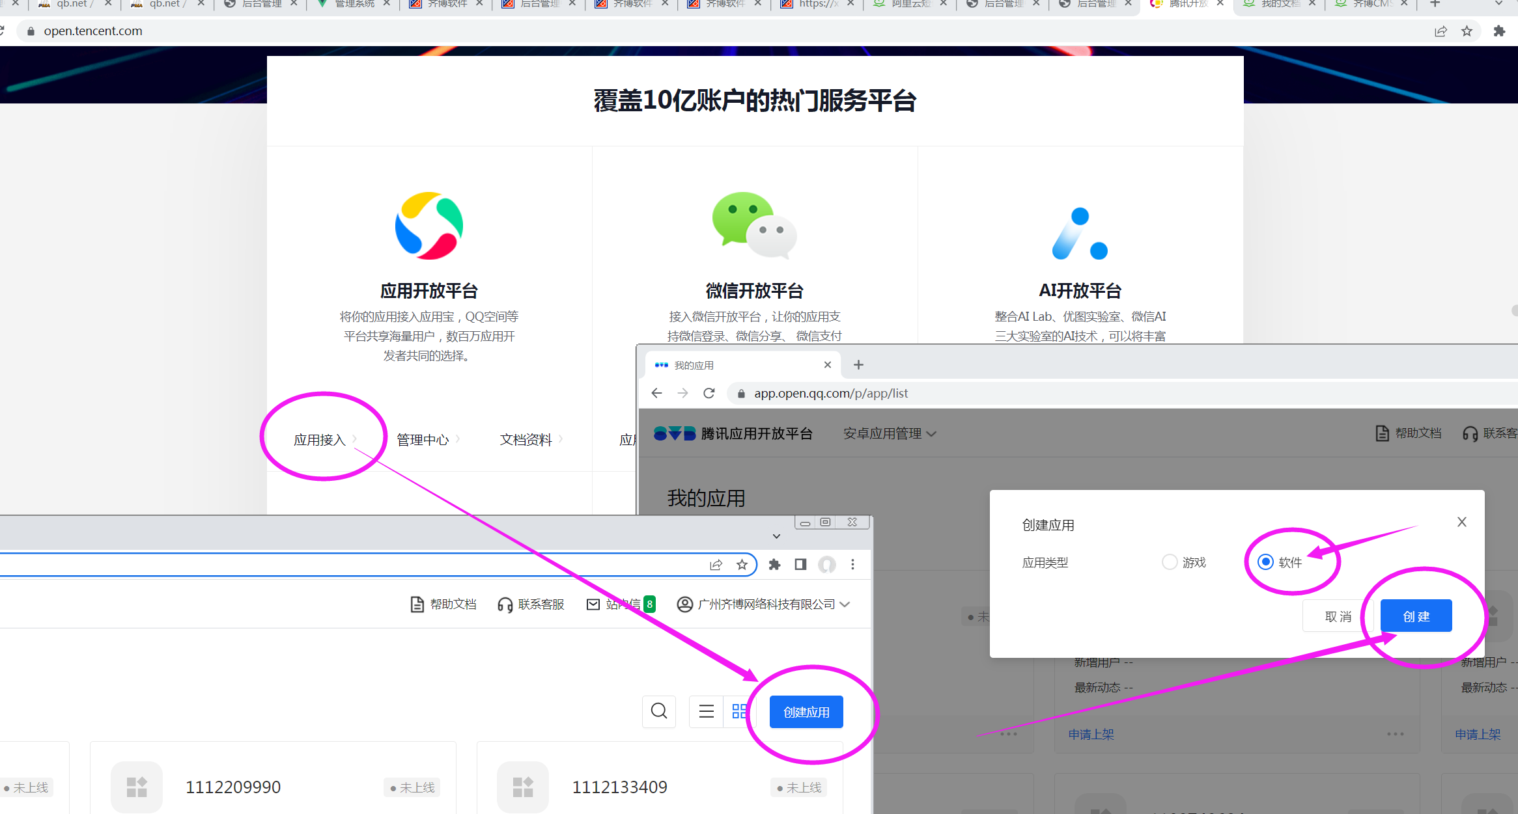Click the app icon for 1112133409
The width and height of the screenshot is (1518, 814).
[x=523, y=787]
